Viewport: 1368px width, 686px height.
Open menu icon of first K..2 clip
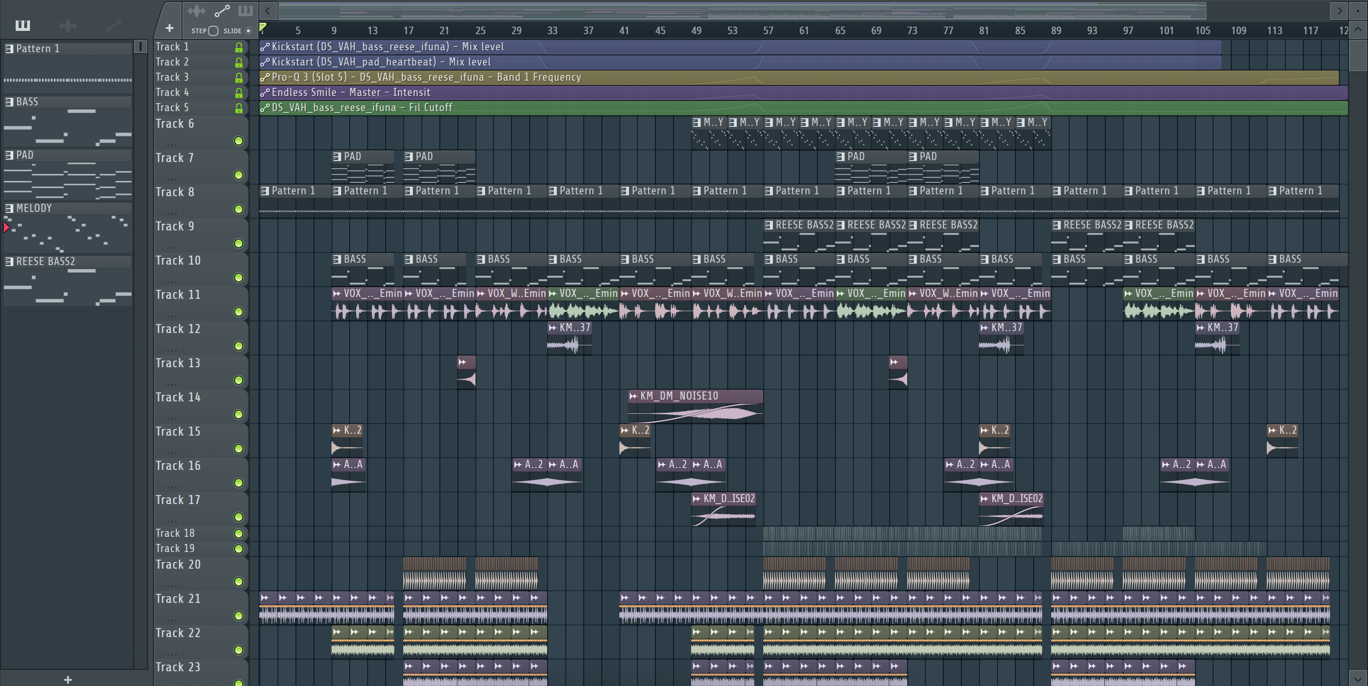[337, 430]
